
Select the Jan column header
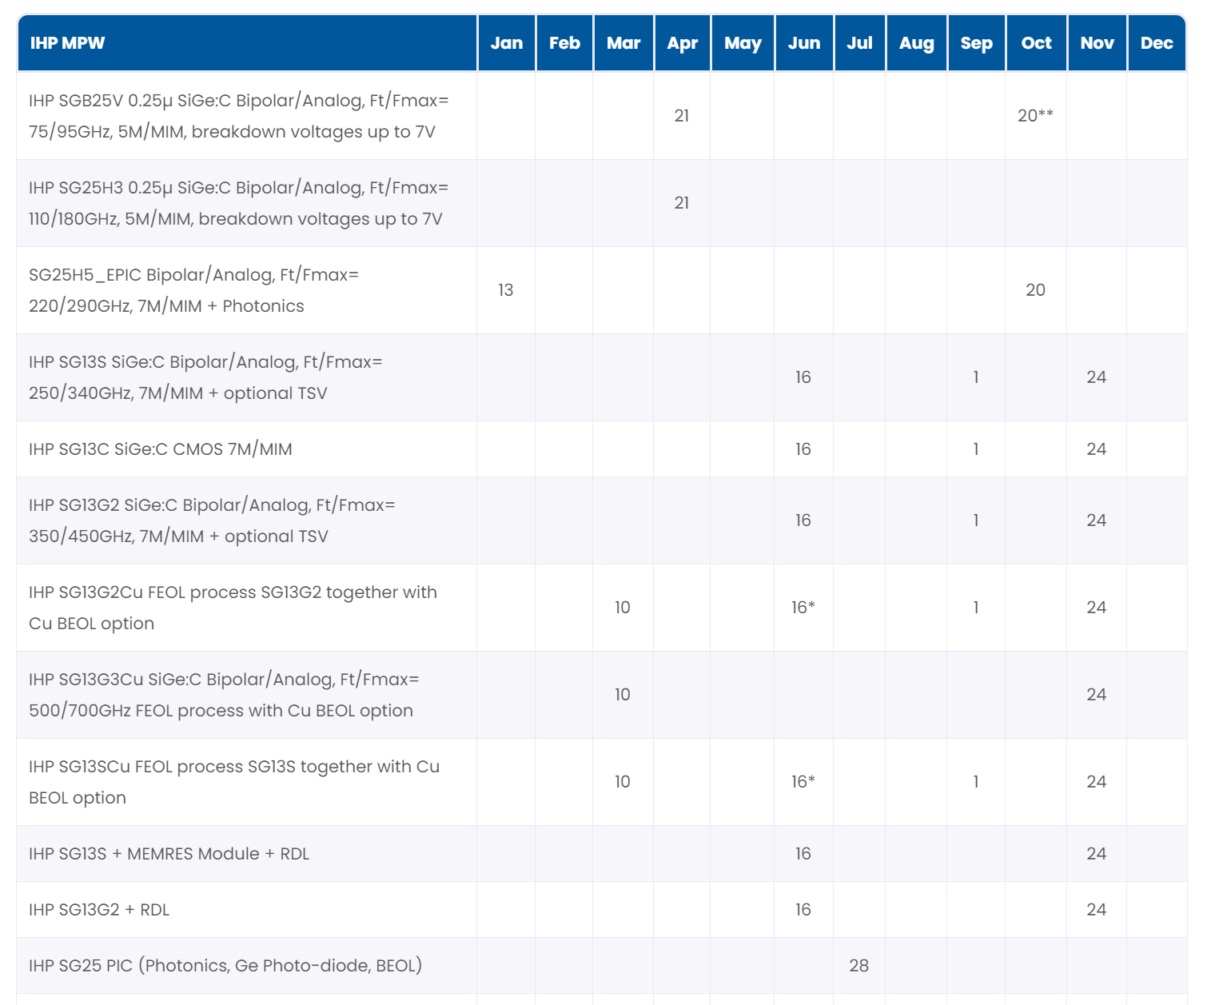tap(506, 43)
